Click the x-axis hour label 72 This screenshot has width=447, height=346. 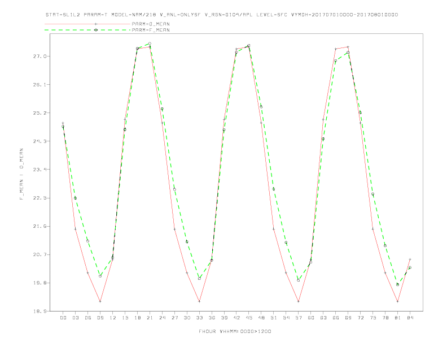[360, 318]
